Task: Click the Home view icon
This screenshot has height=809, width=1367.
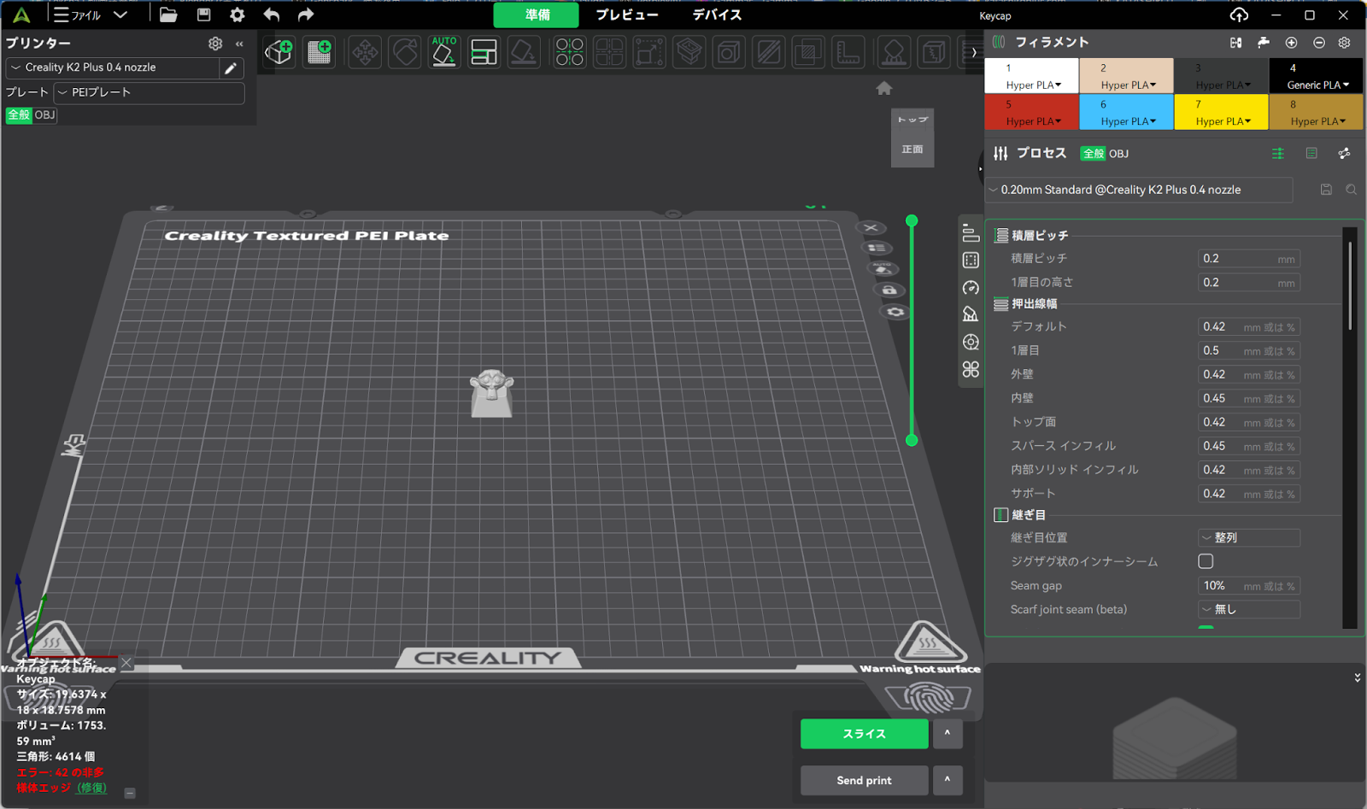Action: 884,88
